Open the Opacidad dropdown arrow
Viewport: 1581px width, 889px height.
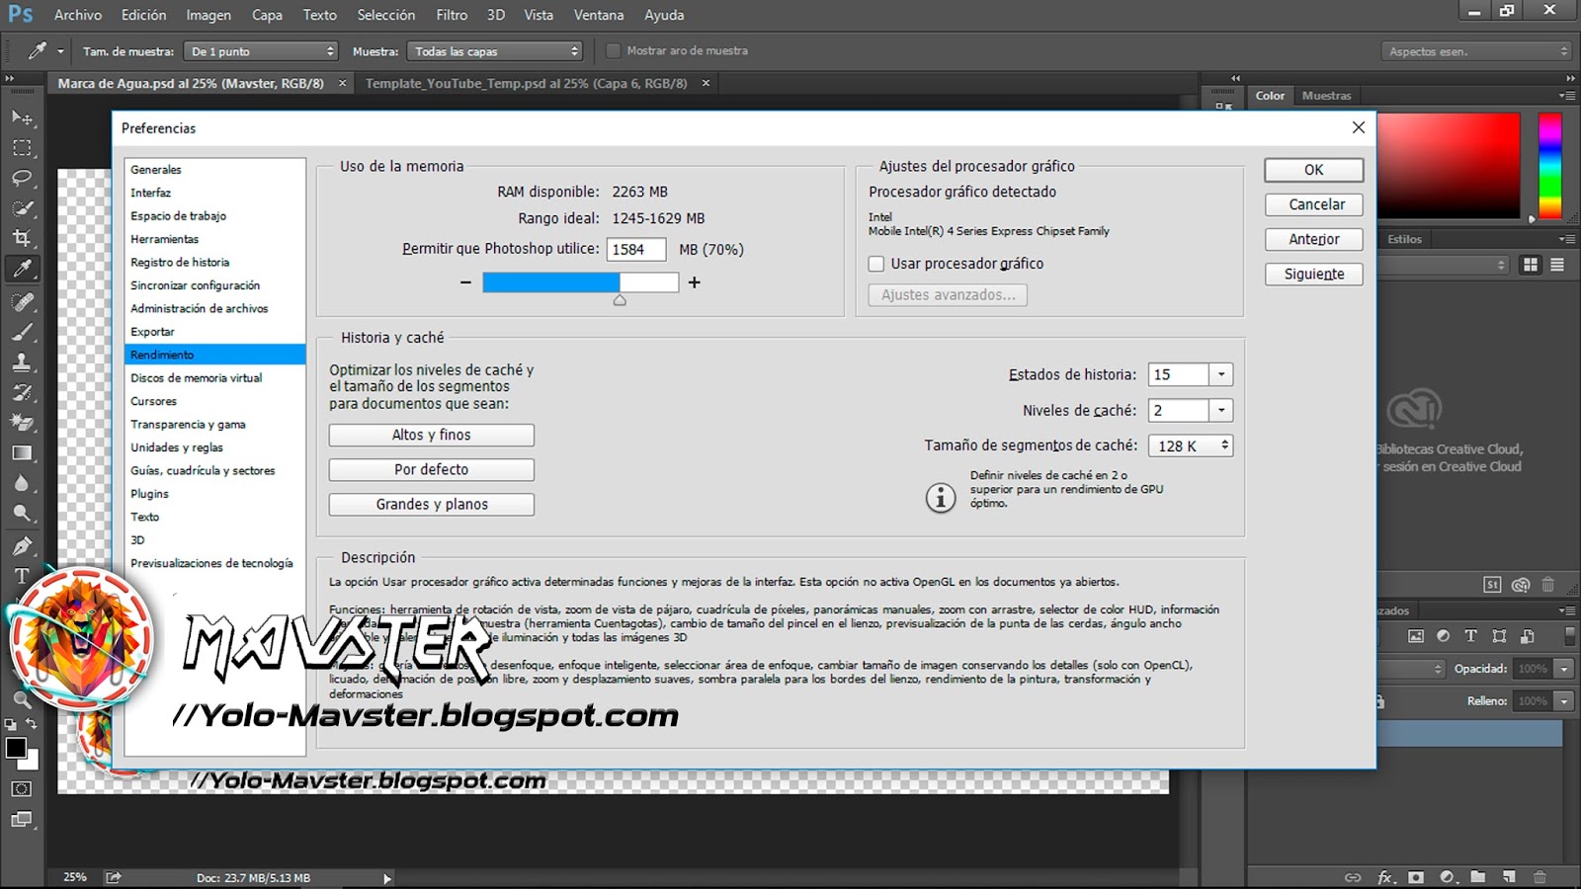[1564, 669]
